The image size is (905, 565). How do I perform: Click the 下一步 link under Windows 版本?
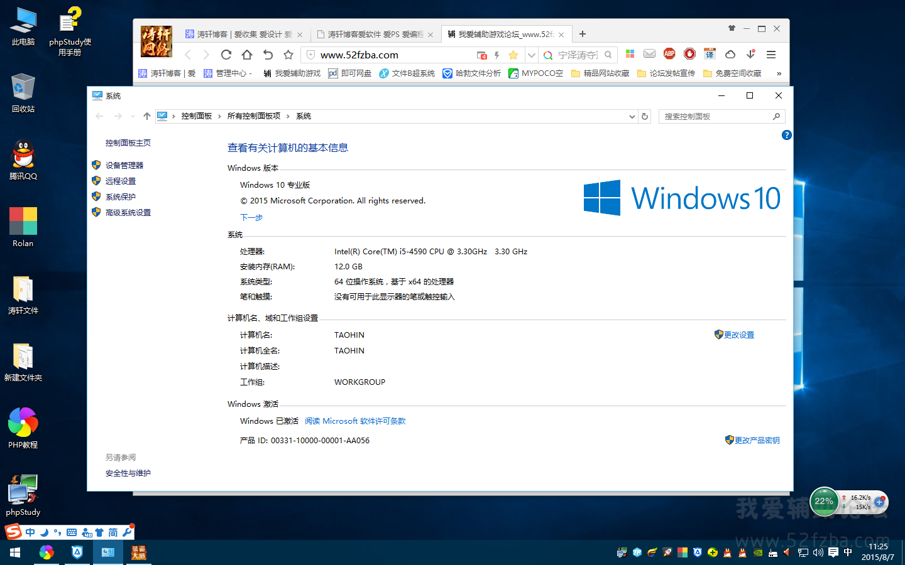(x=251, y=217)
